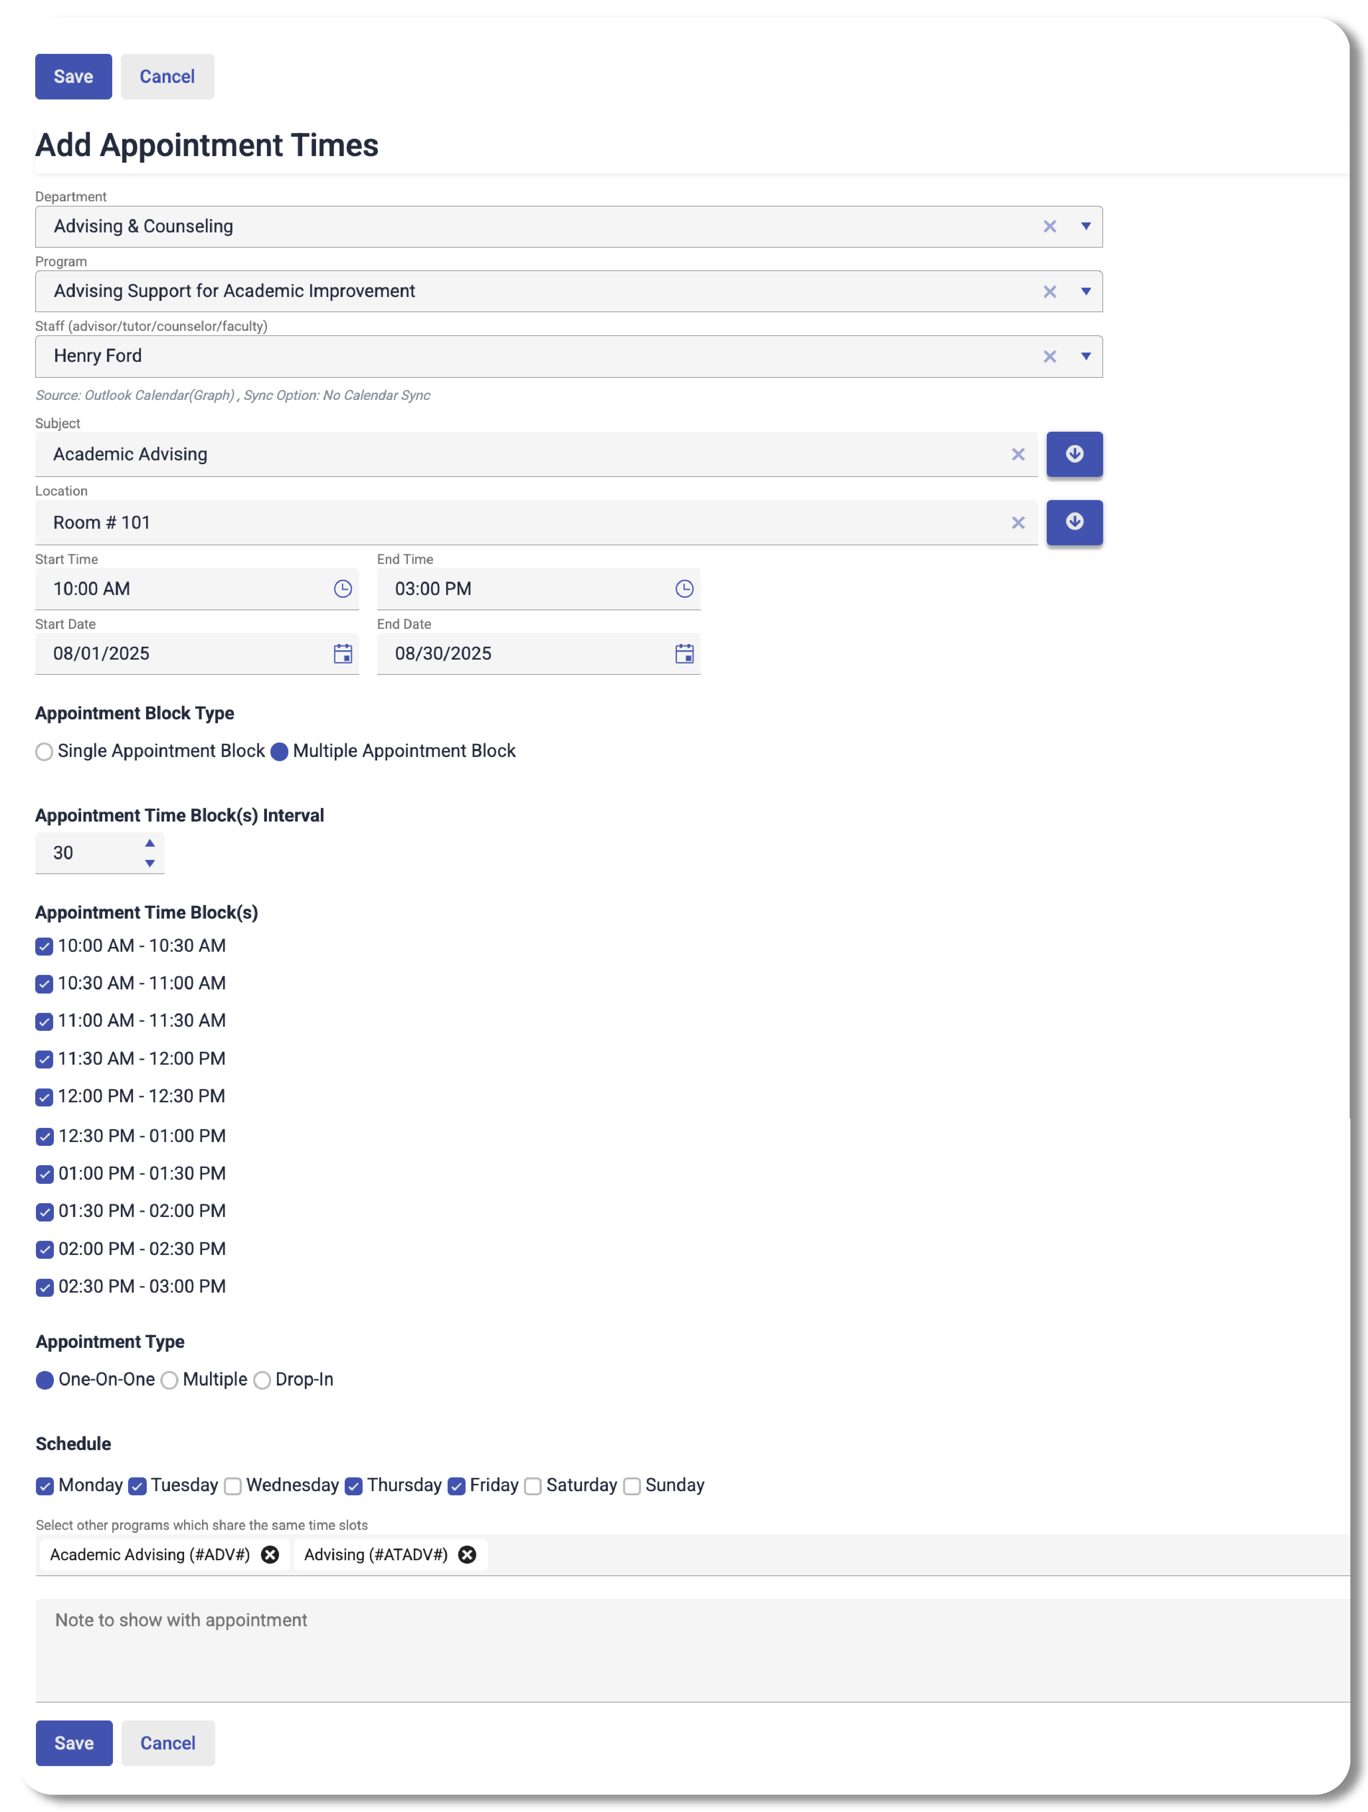Click the Location download arrow button
Screen dimensions: 1368x1812
click(x=1074, y=522)
